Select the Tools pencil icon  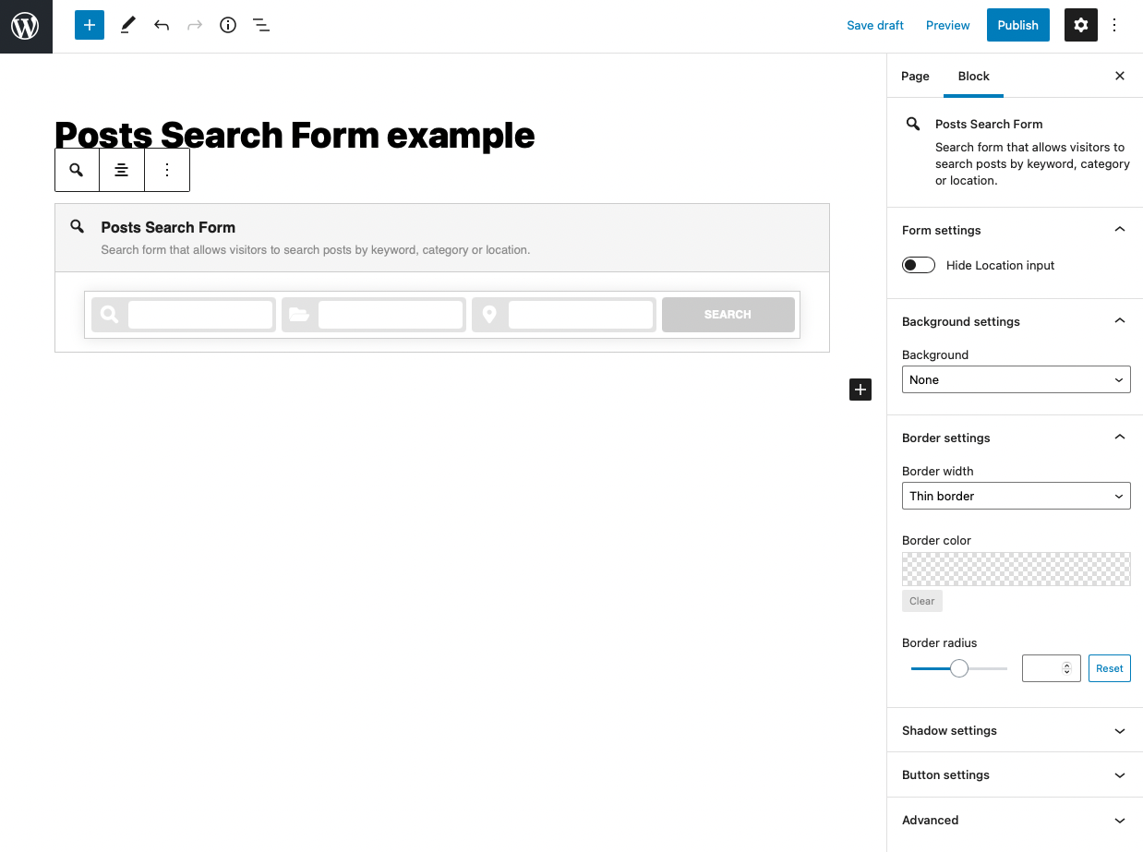127,25
